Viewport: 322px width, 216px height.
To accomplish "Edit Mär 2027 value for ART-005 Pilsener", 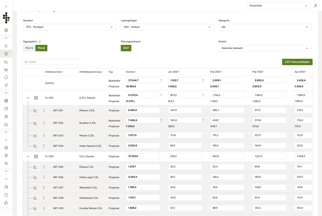I will pos(269,167).
